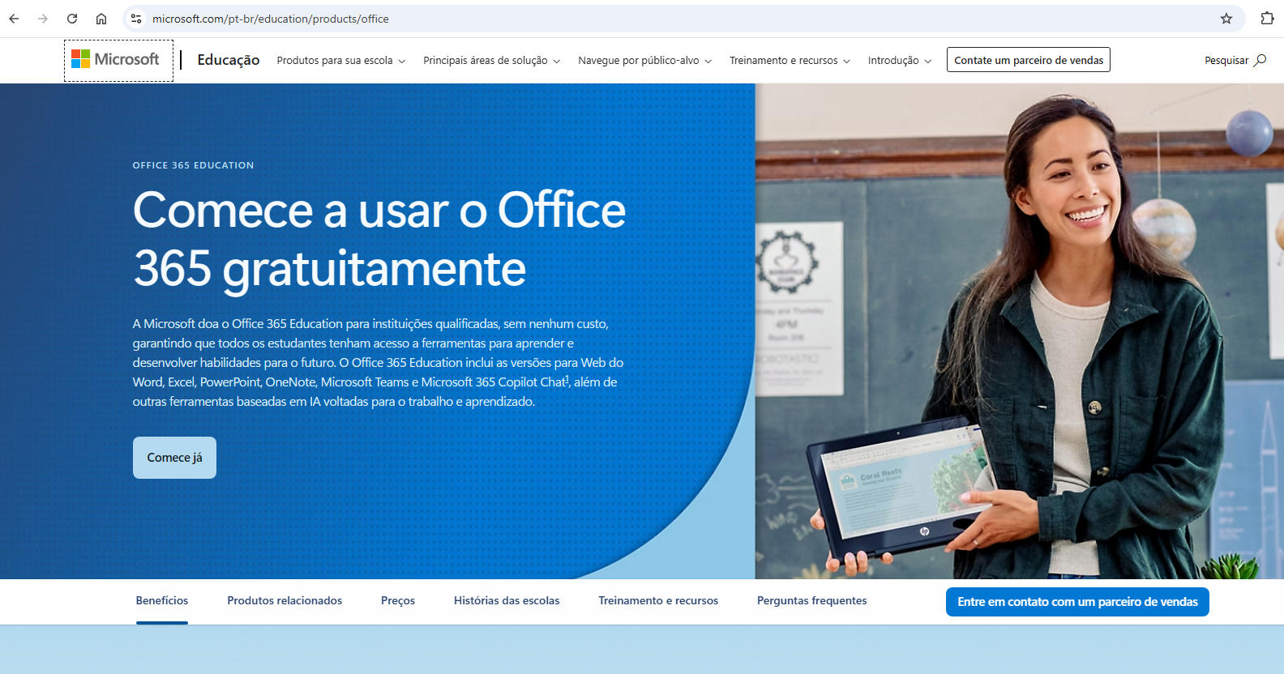Reload the current page
Image resolution: width=1284 pixels, height=674 pixels.
coord(72,19)
